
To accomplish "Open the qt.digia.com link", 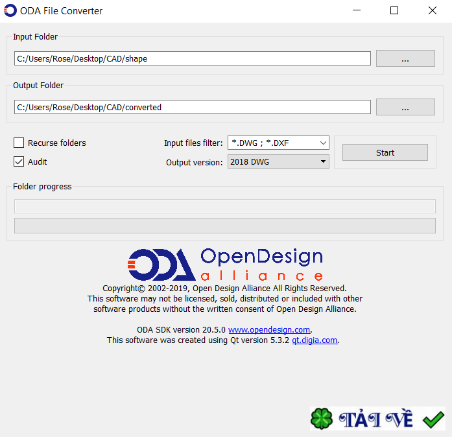I will tap(315, 340).
